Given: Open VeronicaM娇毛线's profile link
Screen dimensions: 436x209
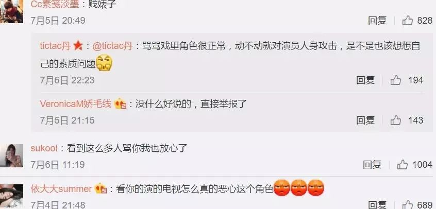Looking at the screenshot, I should point(76,104).
